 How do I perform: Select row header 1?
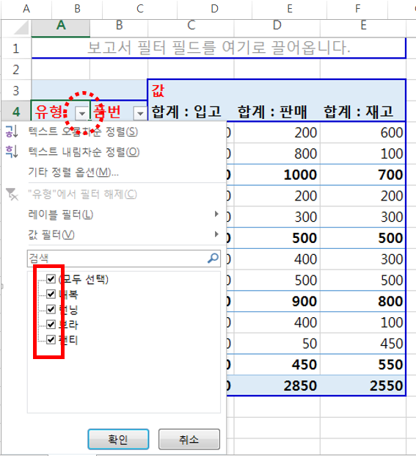[x=16, y=48]
